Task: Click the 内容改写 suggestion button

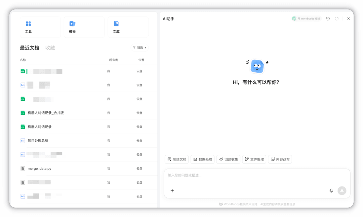Action: pyautogui.click(x=280, y=159)
